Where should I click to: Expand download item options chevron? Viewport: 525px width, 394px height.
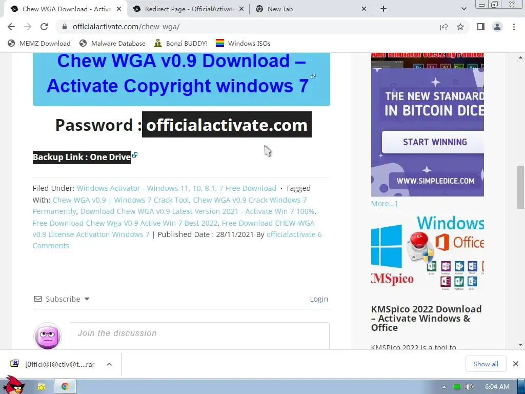coord(109,364)
